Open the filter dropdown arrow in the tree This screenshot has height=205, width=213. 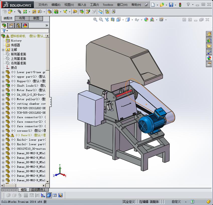click(x=7, y=31)
